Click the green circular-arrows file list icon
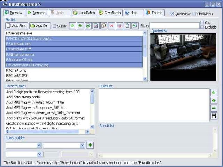223x167 pixels. (88, 26)
